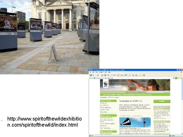
Task: Open the Help menu in Internet Explorer
Action: pos(110,72)
